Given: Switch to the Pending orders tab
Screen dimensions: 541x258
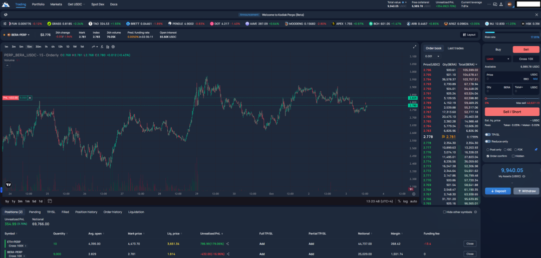Looking at the screenshot, I should tap(35, 212).
